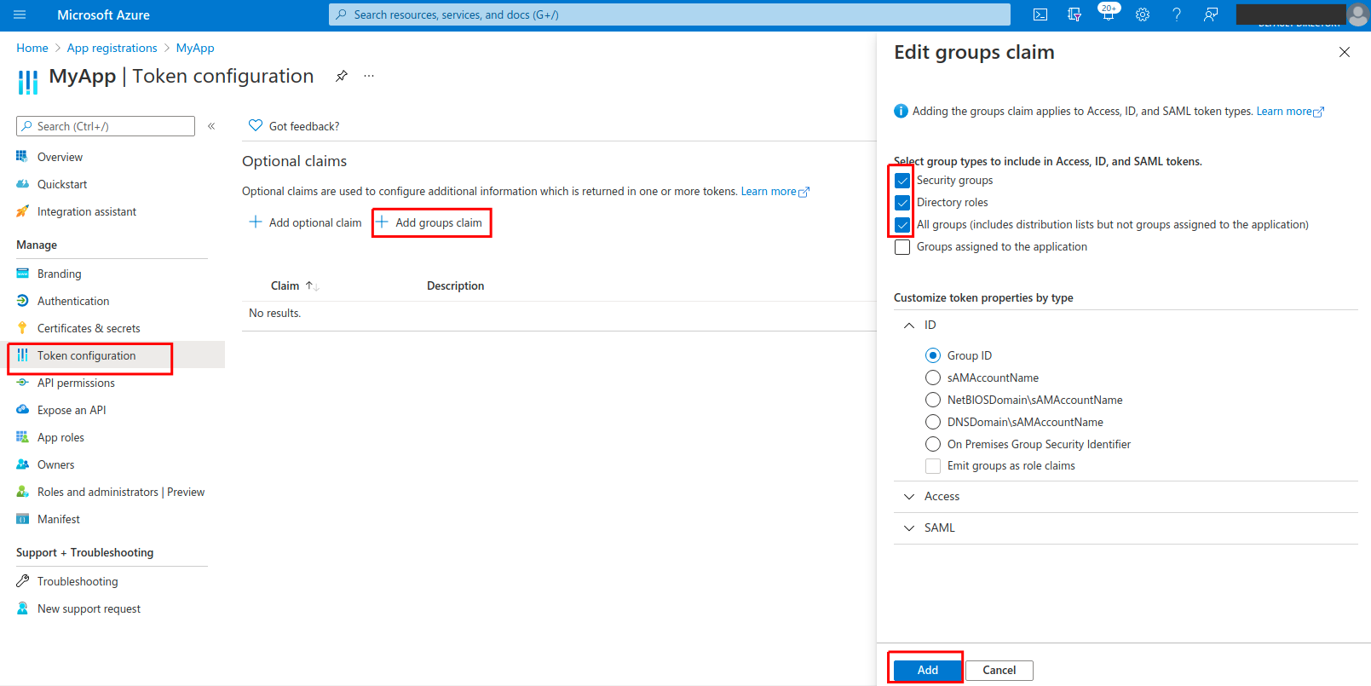Focus the global search resources field
Screen dimensions: 1371x686
(x=670, y=14)
